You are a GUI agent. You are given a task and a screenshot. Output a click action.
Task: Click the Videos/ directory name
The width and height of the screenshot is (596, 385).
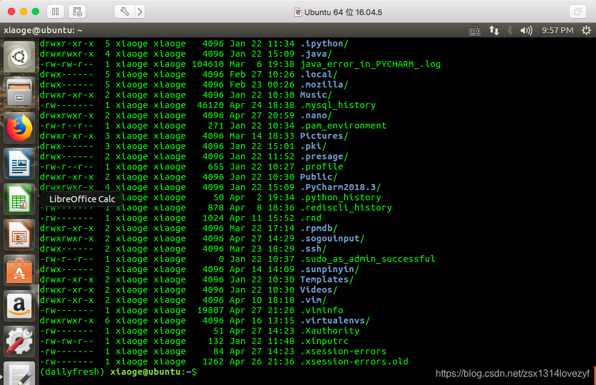[x=319, y=290]
